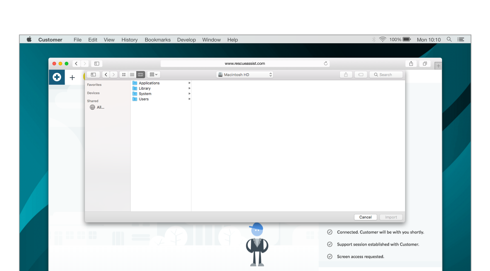Viewport: 490px width, 271px height.
Task: Click the Shared sidebar heading
Action: [93, 101]
